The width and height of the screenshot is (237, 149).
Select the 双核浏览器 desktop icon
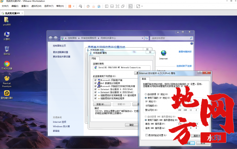pyautogui.click(x=7, y=65)
